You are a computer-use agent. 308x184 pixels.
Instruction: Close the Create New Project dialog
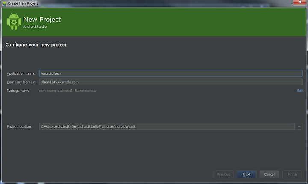[300, 3]
